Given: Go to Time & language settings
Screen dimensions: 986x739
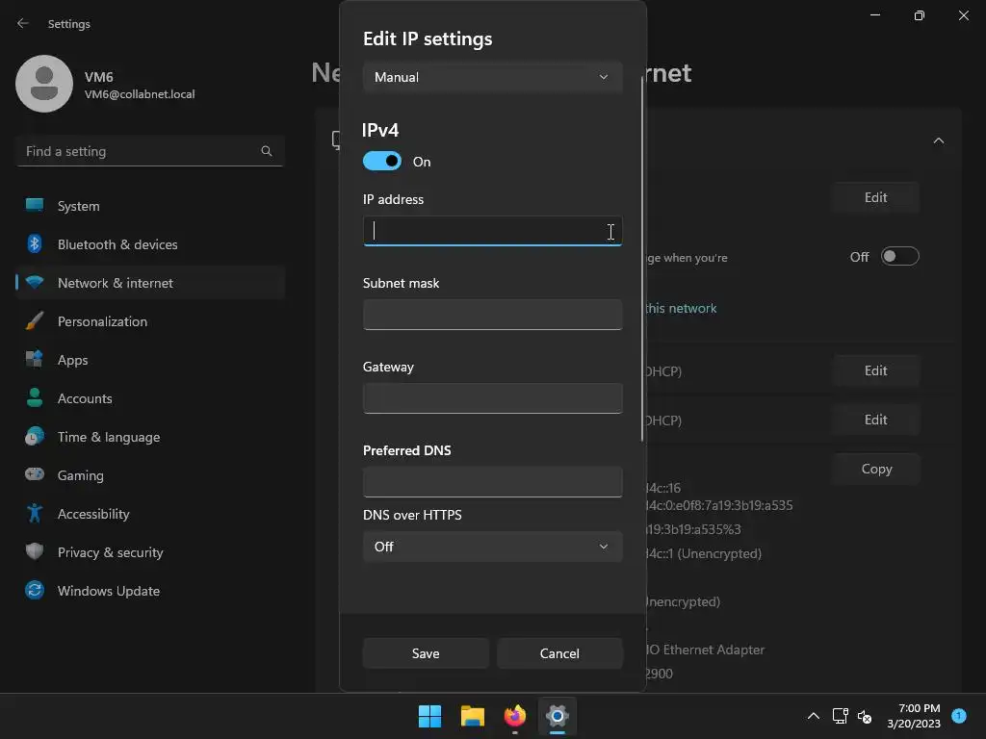Looking at the screenshot, I should pyautogui.click(x=109, y=437).
